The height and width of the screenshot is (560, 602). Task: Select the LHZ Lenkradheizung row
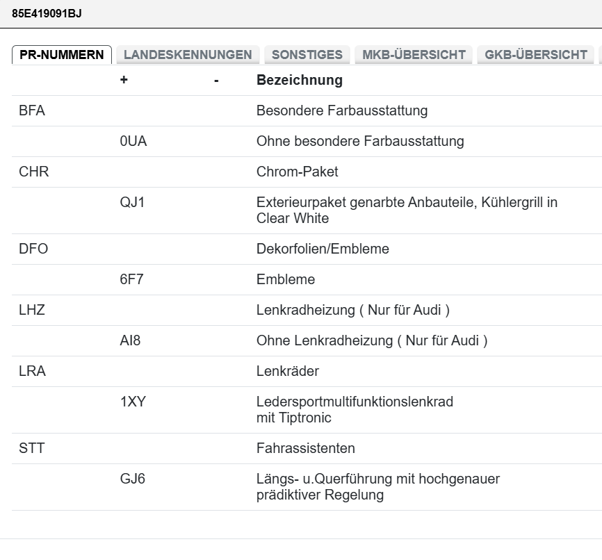click(307, 310)
